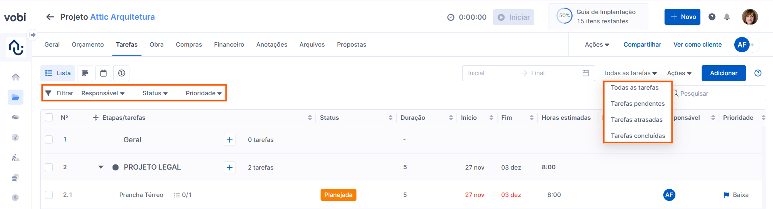Viewport: 773px width, 209px height.
Task: Expand the sidebar with arrow toggle
Action: [33, 35]
